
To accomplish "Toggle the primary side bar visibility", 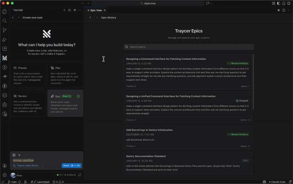I will click(279, 3).
